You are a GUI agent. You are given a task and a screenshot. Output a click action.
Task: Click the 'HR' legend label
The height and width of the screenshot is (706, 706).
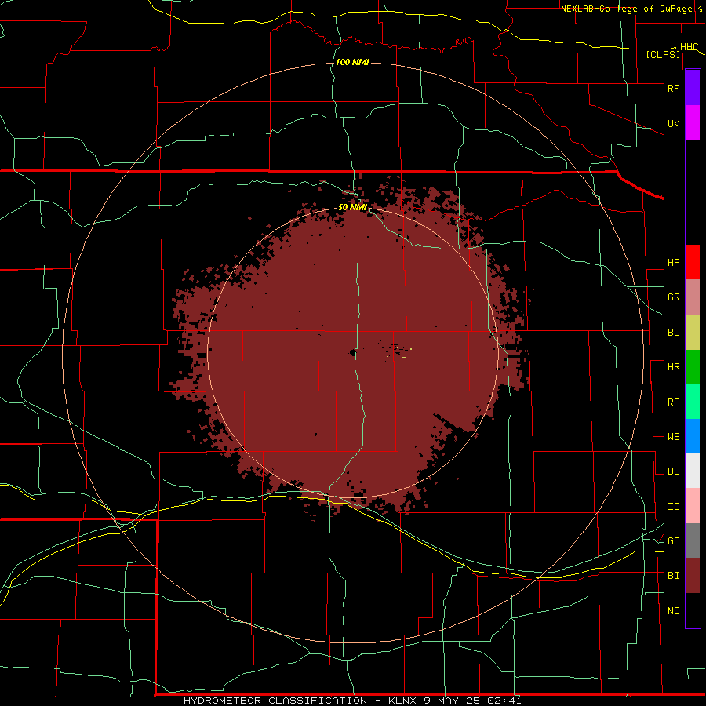click(x=673, y=367)
